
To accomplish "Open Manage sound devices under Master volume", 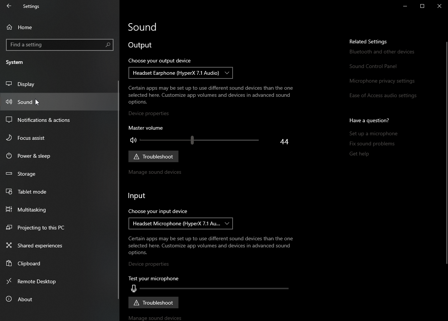I will 155,172.
